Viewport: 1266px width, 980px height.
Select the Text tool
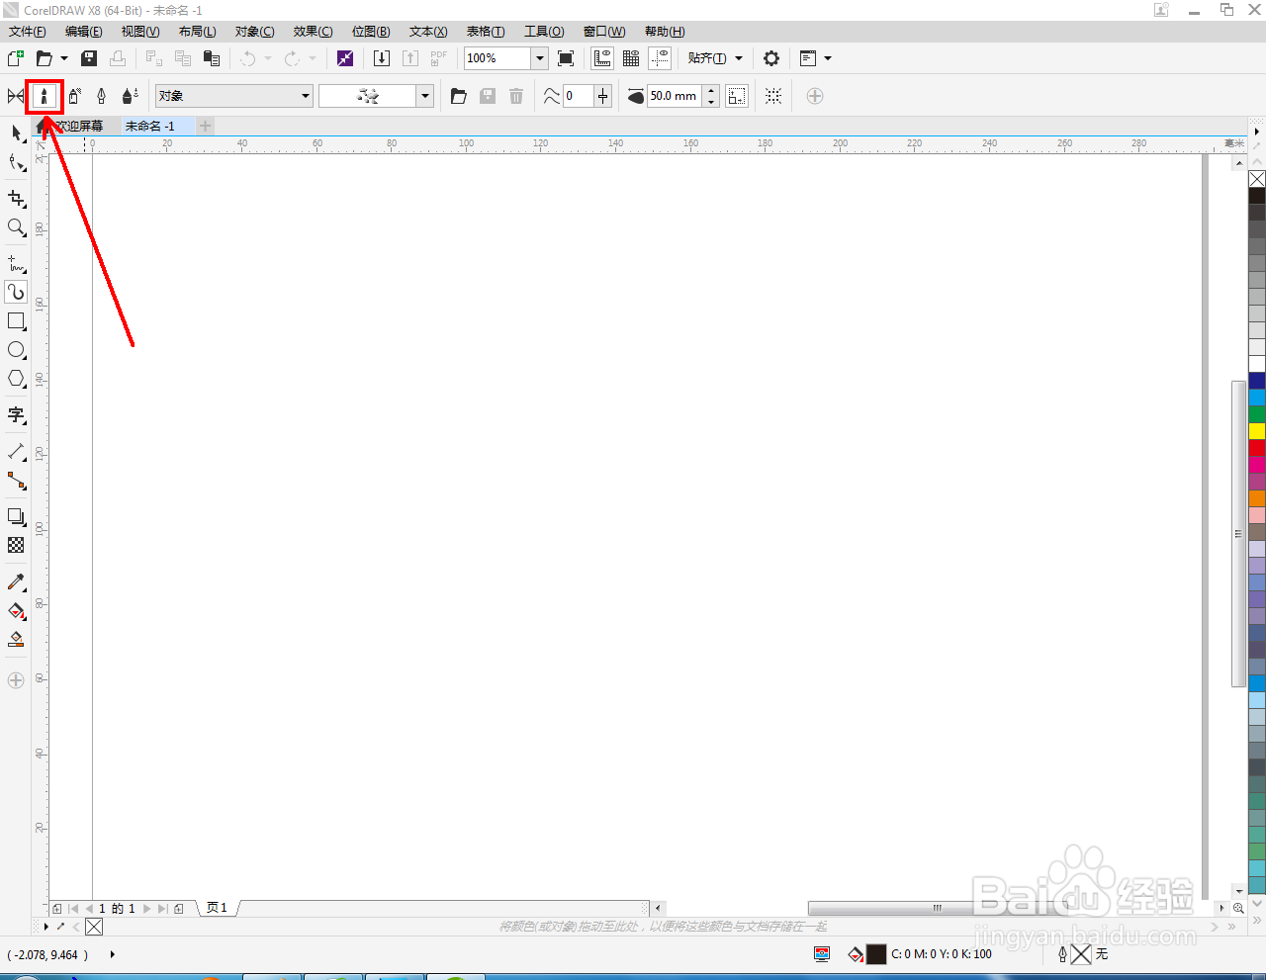(x=16, y=415)
